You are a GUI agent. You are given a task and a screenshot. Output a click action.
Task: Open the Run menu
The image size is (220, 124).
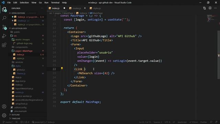click(x=46, y=2)
